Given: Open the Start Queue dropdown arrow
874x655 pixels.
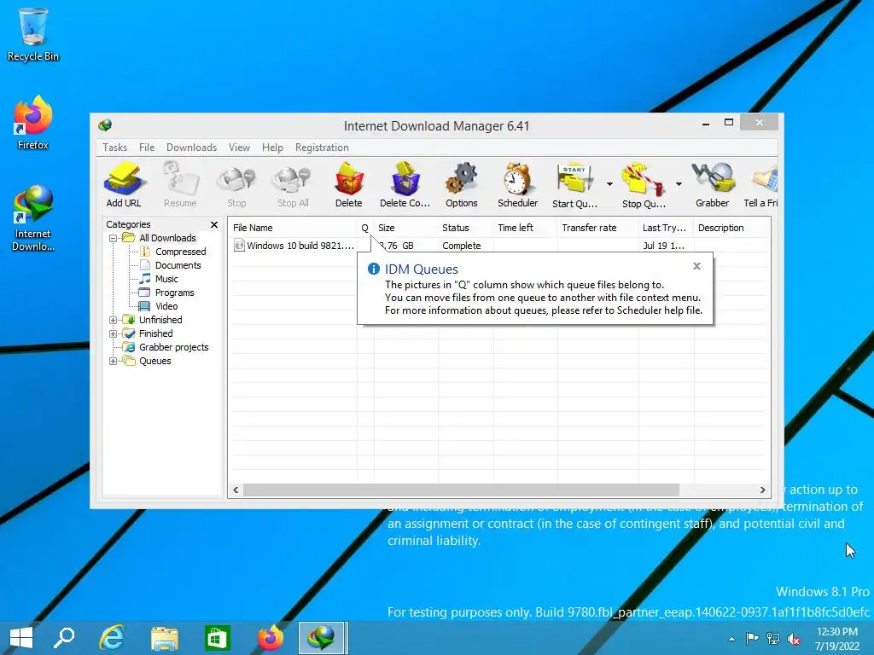Looking at the screenshot, I should point(609,184).
